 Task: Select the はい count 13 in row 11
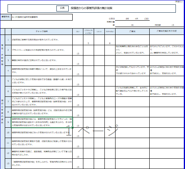78,146
